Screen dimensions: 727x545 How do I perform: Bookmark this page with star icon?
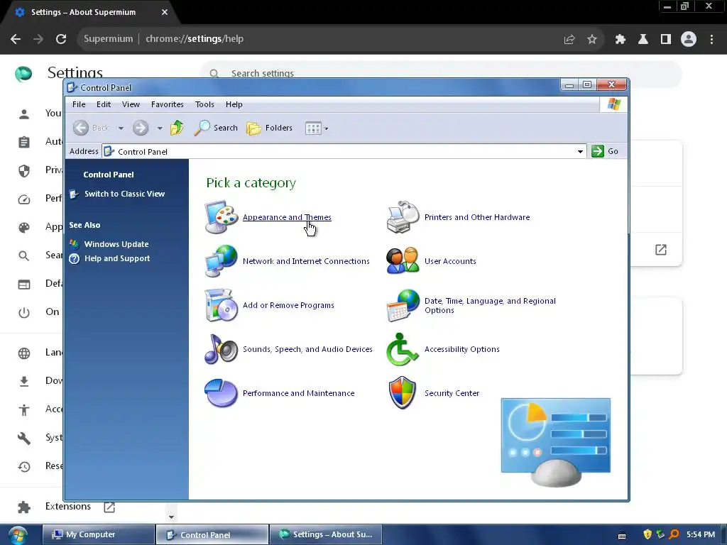[x=592, y=39]
